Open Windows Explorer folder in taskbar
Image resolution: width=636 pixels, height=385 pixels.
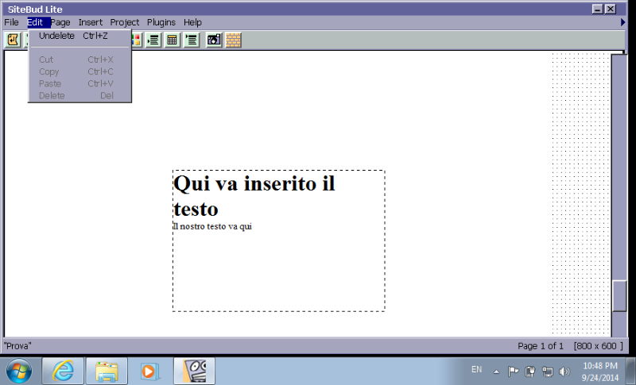(x=107, y=370)
